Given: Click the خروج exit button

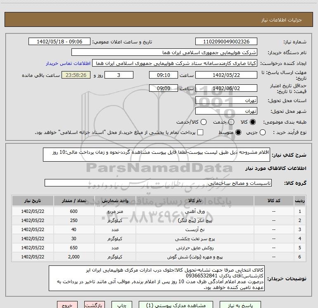Looking at the screenshot, I should tap(67, 305).
